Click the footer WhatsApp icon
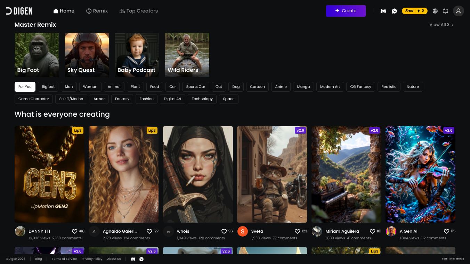Viewport: 470px width, 264px height. coord(141,259)
